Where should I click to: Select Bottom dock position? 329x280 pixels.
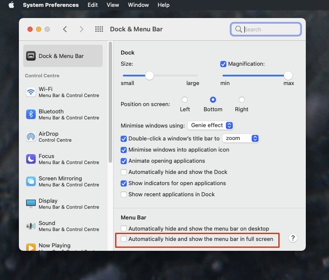click(x=213, y=100)
